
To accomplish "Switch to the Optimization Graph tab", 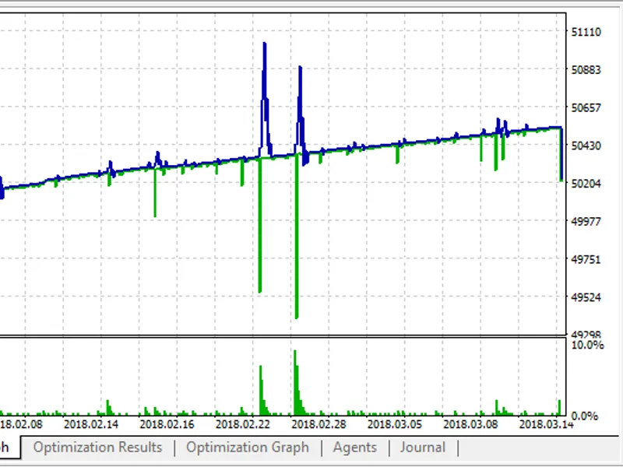I will (x=248, y=448).
